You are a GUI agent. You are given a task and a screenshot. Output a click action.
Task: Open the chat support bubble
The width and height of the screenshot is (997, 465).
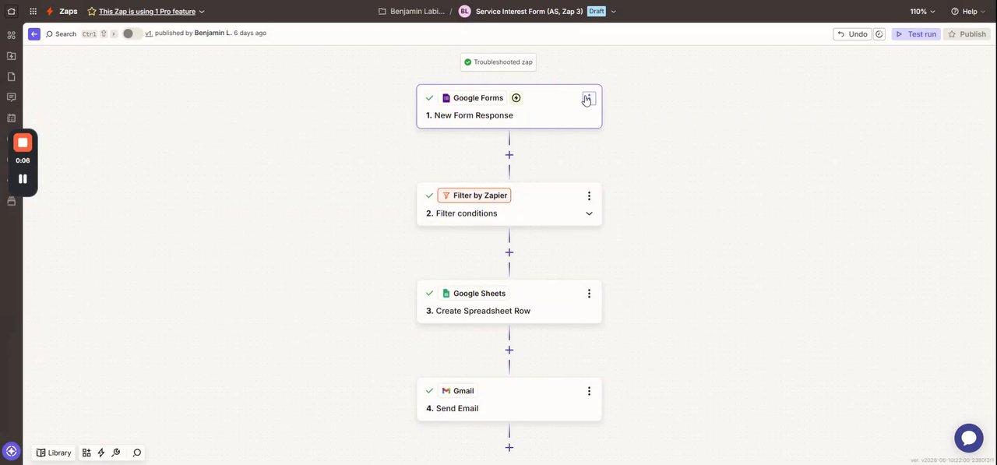click(x=969, y=438)
